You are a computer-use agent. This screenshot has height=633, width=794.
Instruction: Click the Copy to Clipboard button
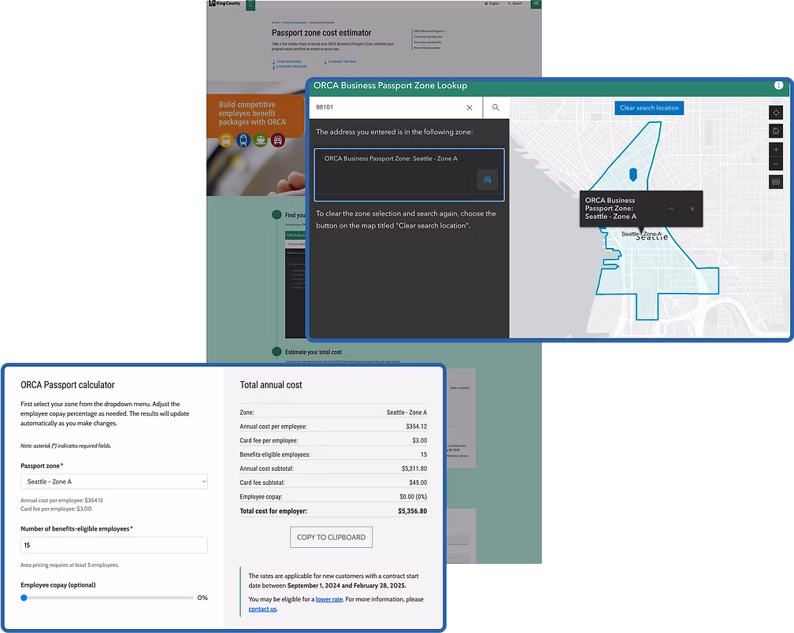(x=331, y=538)
